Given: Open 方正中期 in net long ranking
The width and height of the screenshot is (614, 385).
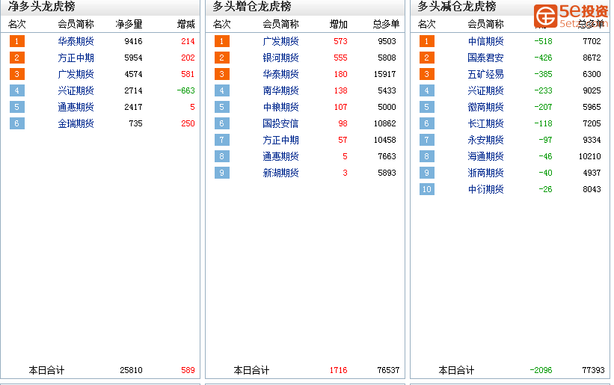Looking at the screenshot, I should coord(76,58).
